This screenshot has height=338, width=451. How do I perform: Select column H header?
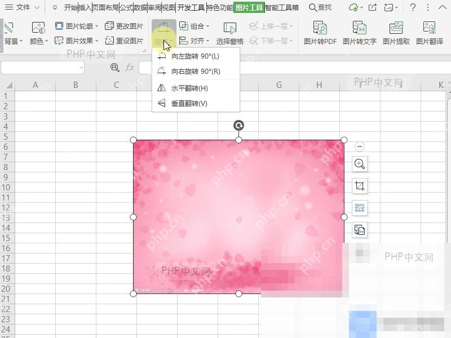coord(319,85)
